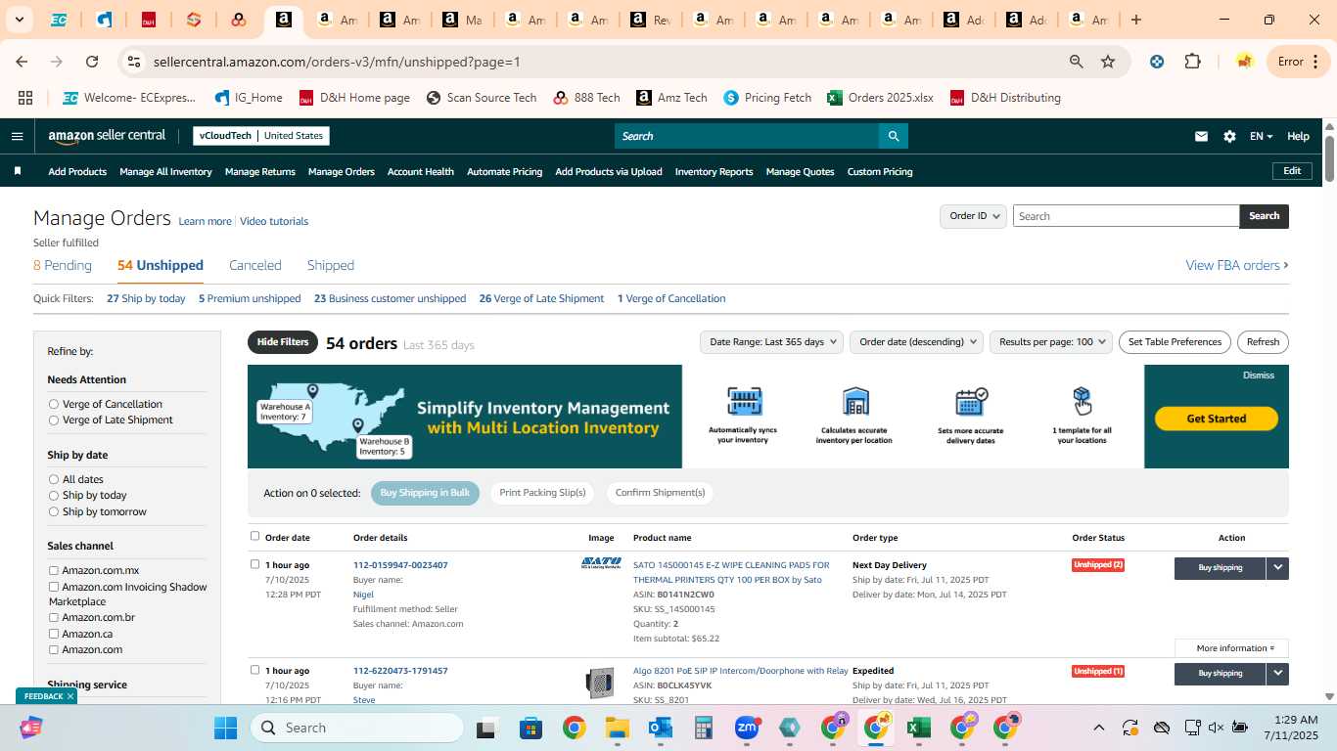The height and width of the screenshot is (751, 1337).
Task: Tick the select-all orders checkbox in header
Action: tap(254, 536)
